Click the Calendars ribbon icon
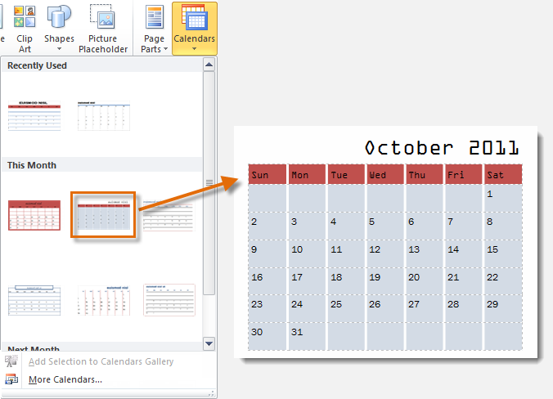 coord(195,16)
